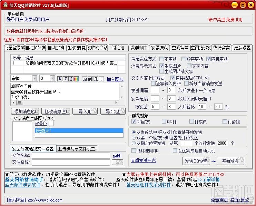Select the (无图片) list entry
Viewport: 256px width, 206px height.
[x=79, y=131]
